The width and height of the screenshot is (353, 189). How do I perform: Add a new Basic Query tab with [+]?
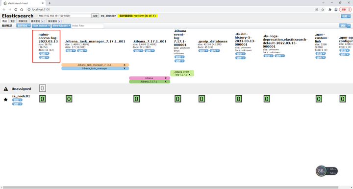coord(43,21)
